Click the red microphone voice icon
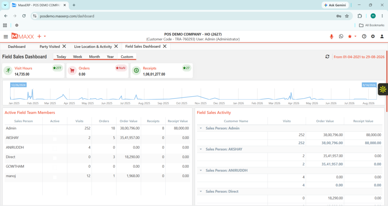The width and height of the screenshot is (388, 206). (332, 37)
